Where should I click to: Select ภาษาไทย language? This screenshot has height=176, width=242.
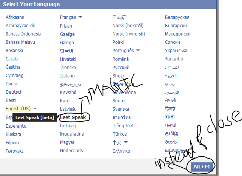click(x=122, y=117)
